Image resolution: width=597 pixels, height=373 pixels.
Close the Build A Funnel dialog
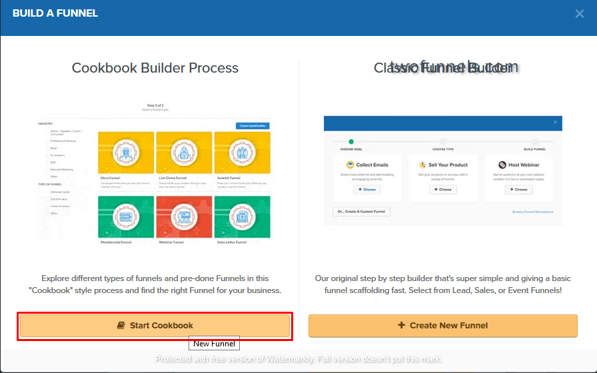click(580, 14)
